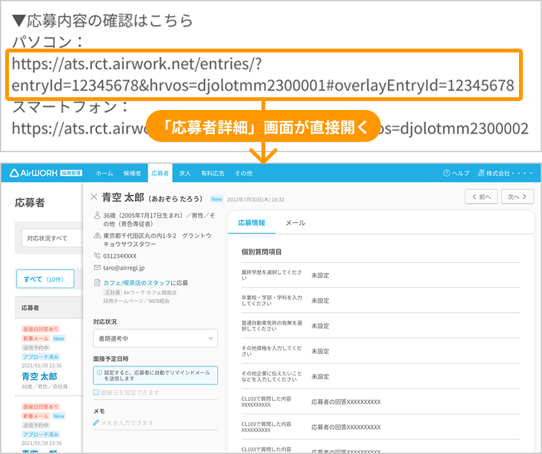Select the すべて (10件) filter button
Image resolution: width=542 pixels, height=454 pixels.
[x=45, y=279]
